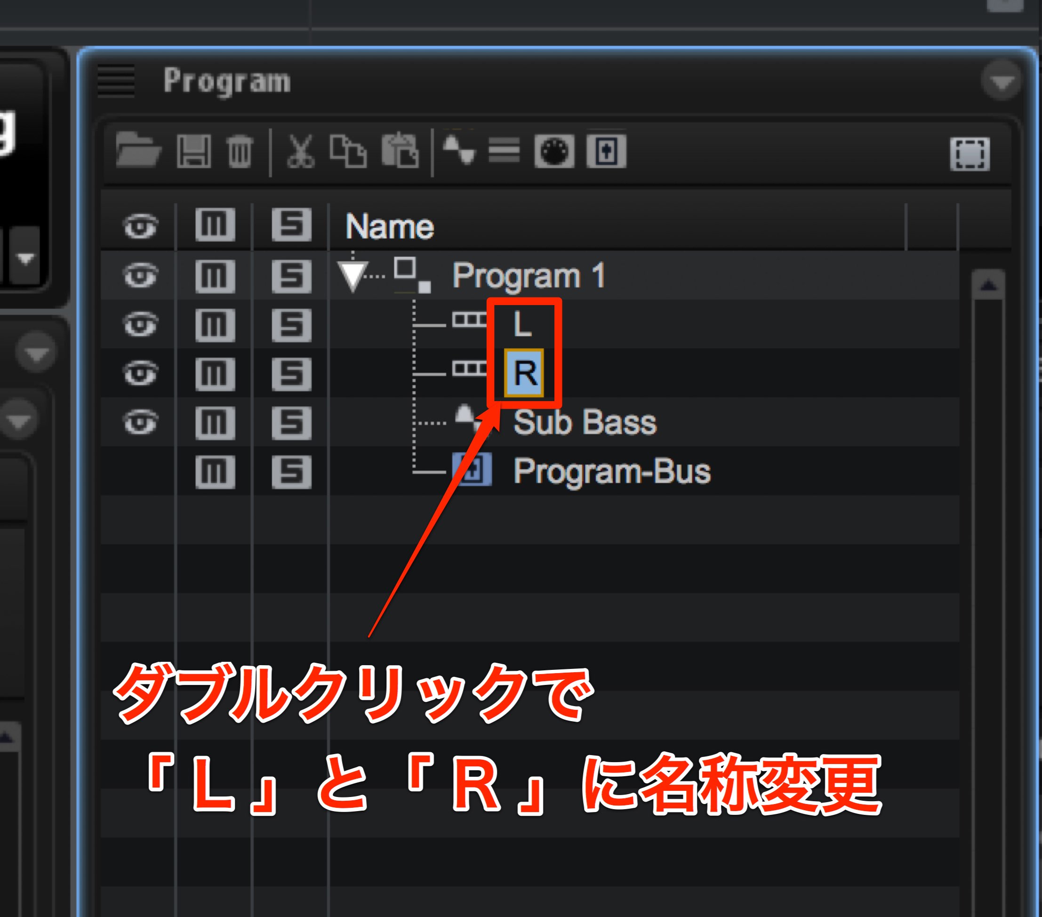The width and height of the screenshot is (1042, 917).
Task: Click upper round arrow button on left edge
Action: tap(36, 353)
